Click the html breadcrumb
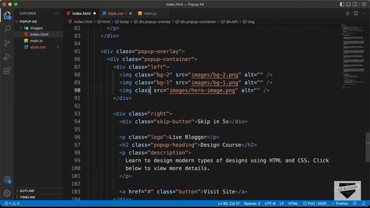The width and height of the screenshot is (370, 208). [x=106, y=22]
